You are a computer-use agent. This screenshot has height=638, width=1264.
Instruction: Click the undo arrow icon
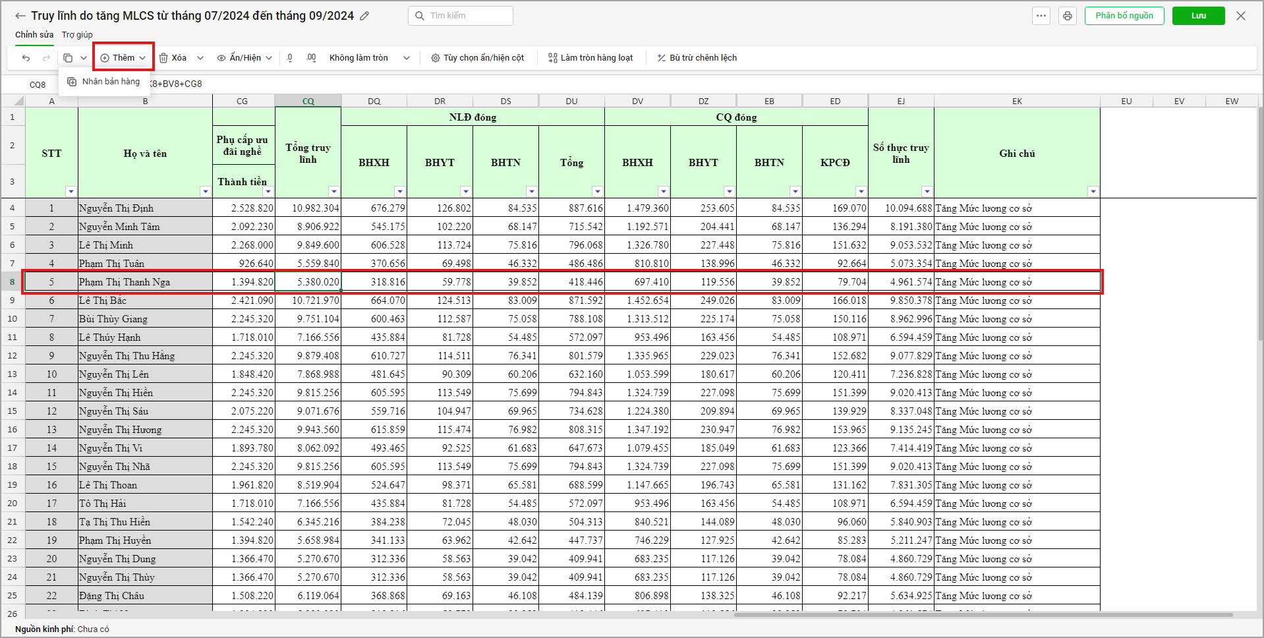(26, 58)
